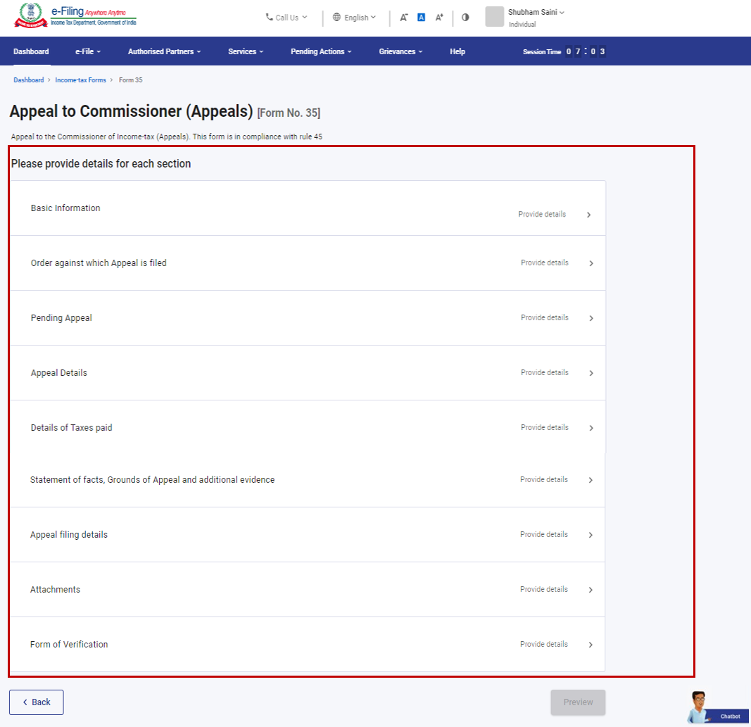
Task: Open the Grievances menu
Action: pos(400,51)
